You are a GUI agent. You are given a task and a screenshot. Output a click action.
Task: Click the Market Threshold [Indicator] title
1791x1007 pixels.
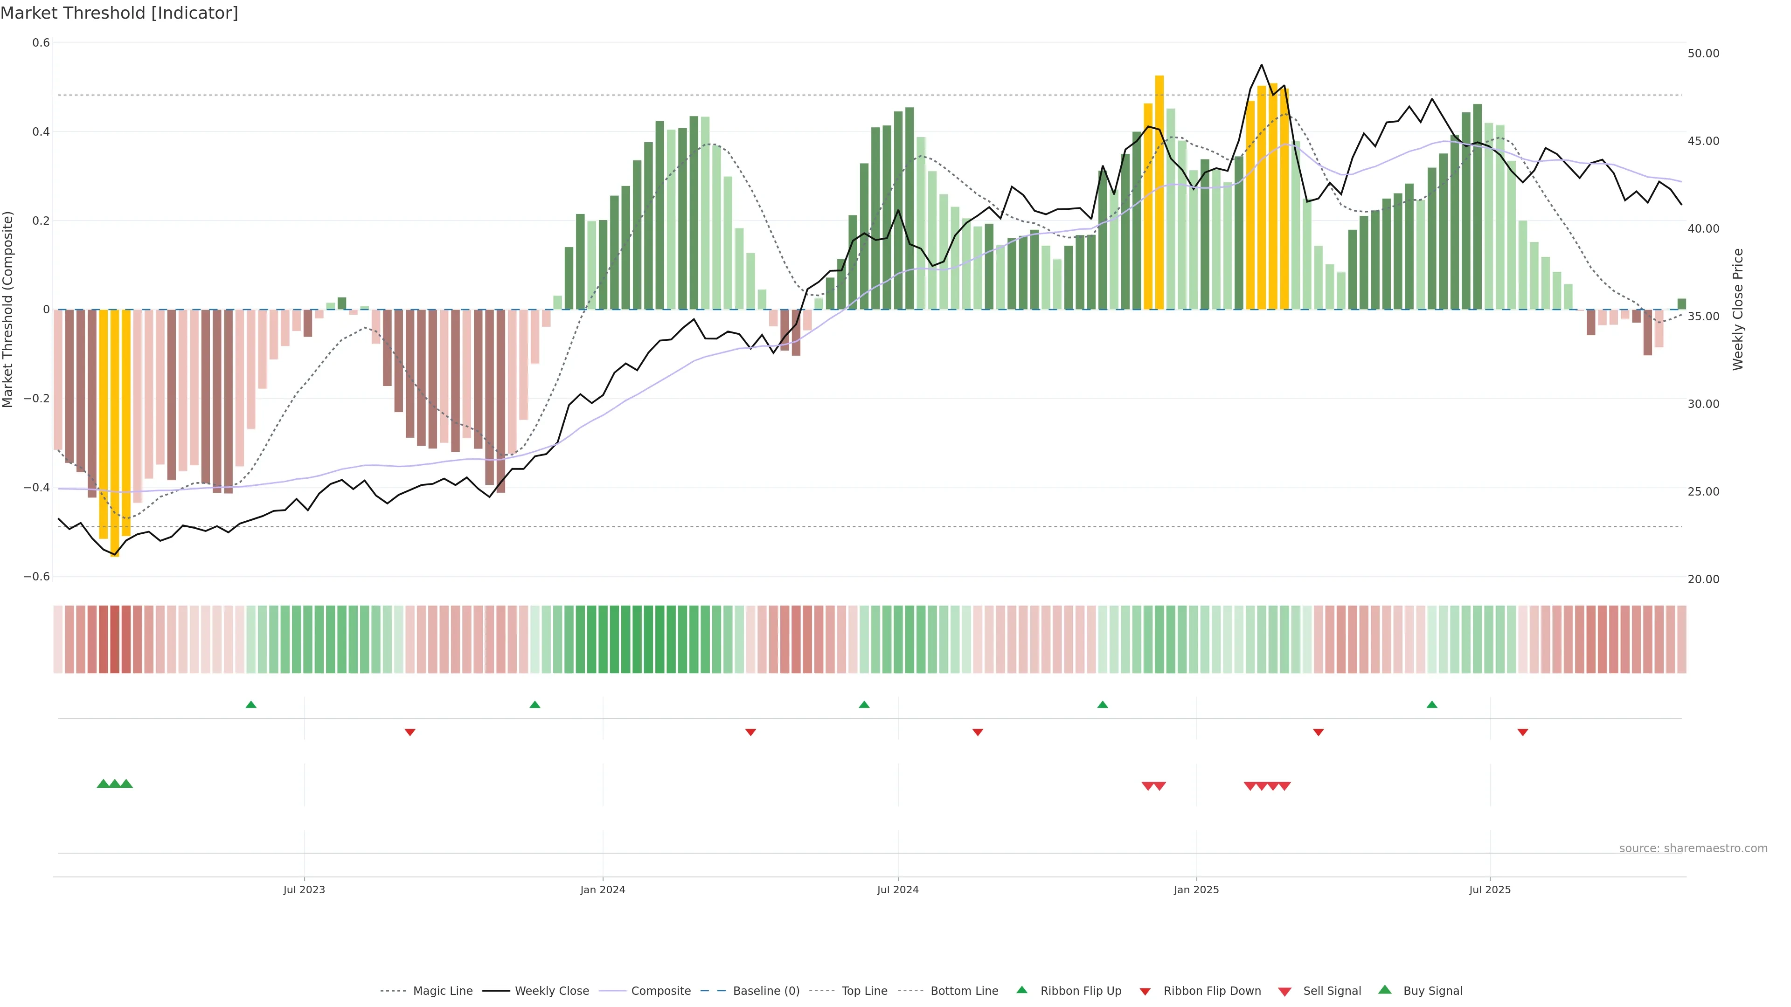point(119,13)
